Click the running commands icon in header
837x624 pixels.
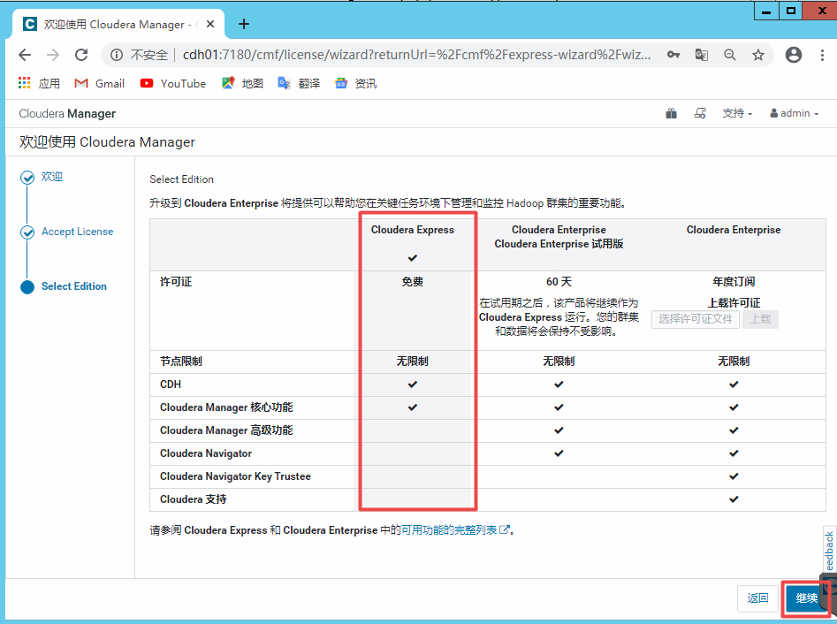pyautogui.click(x=700, y=113)
